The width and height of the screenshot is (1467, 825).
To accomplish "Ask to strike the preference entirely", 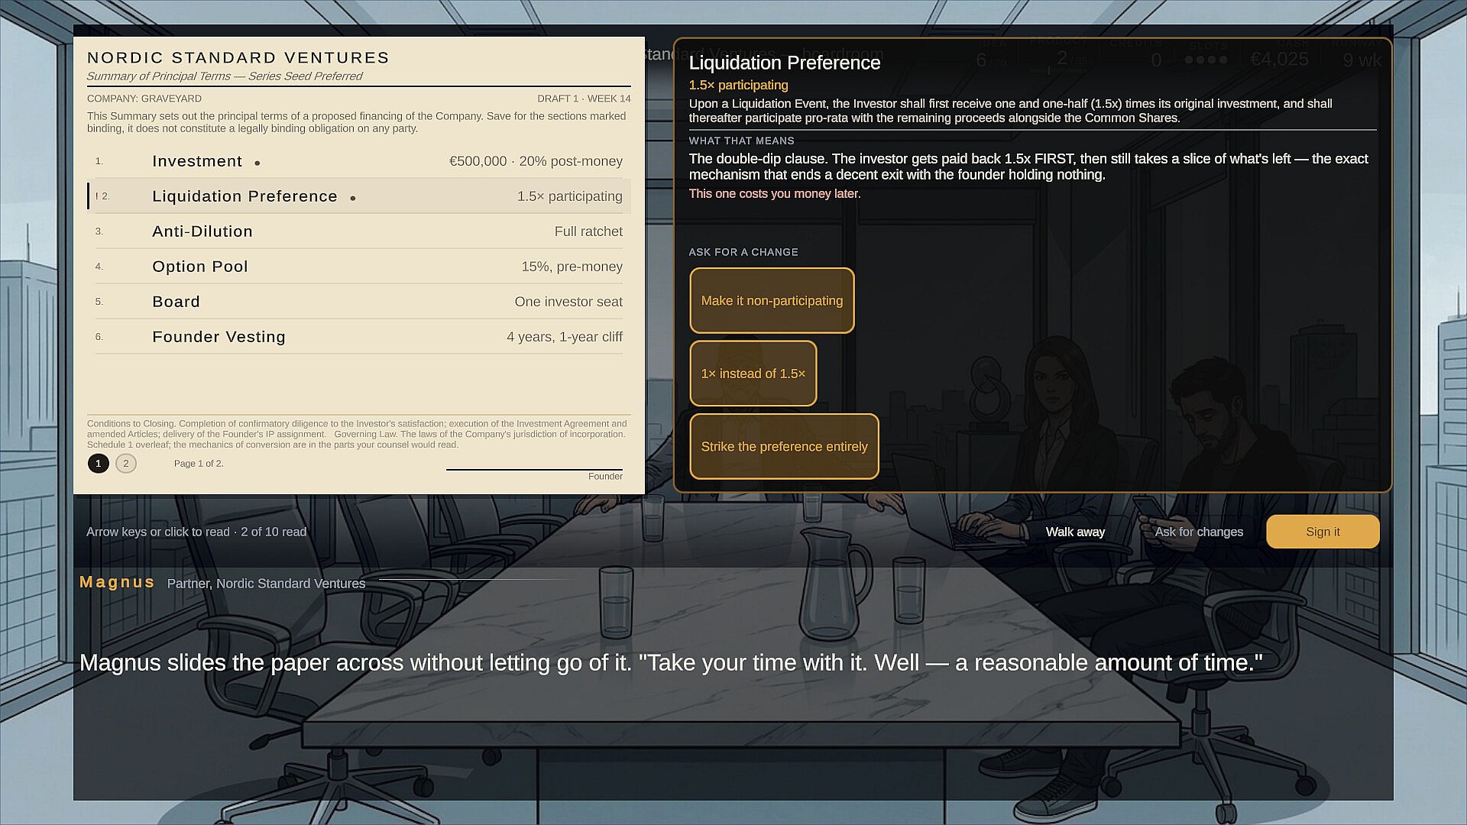I will click(x=784, y=447).
